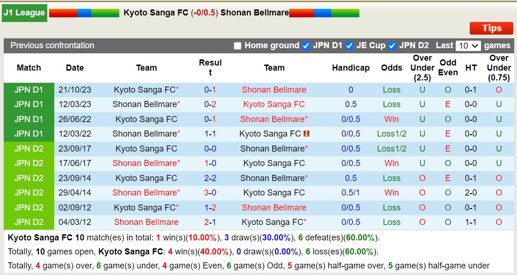
Task: Click the 0-1 result for the 26/06/22 match
Action: [x=211, y=119]
